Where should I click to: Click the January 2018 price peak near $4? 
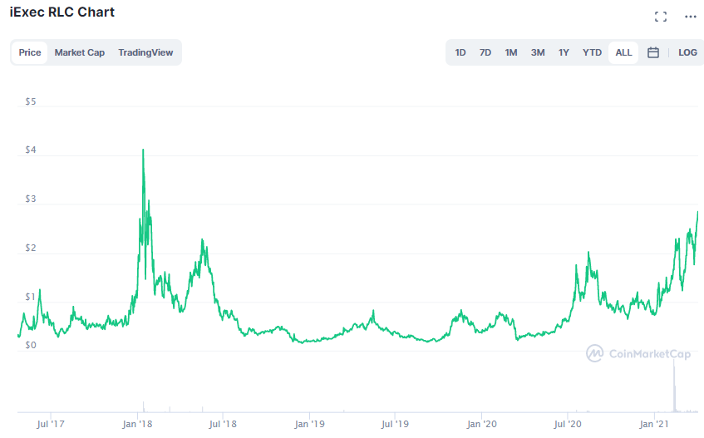[143, 150]
